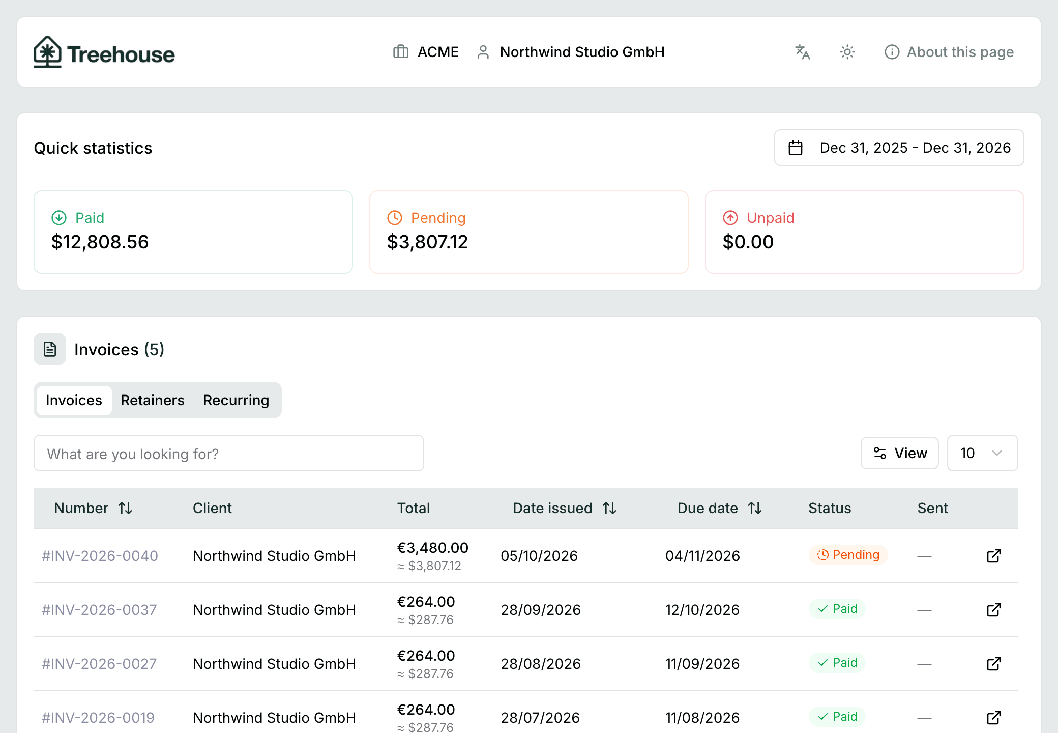Click the ACME company briefcase icon
The height and width of the screenshot is (733, 1058).
point(401,52)
